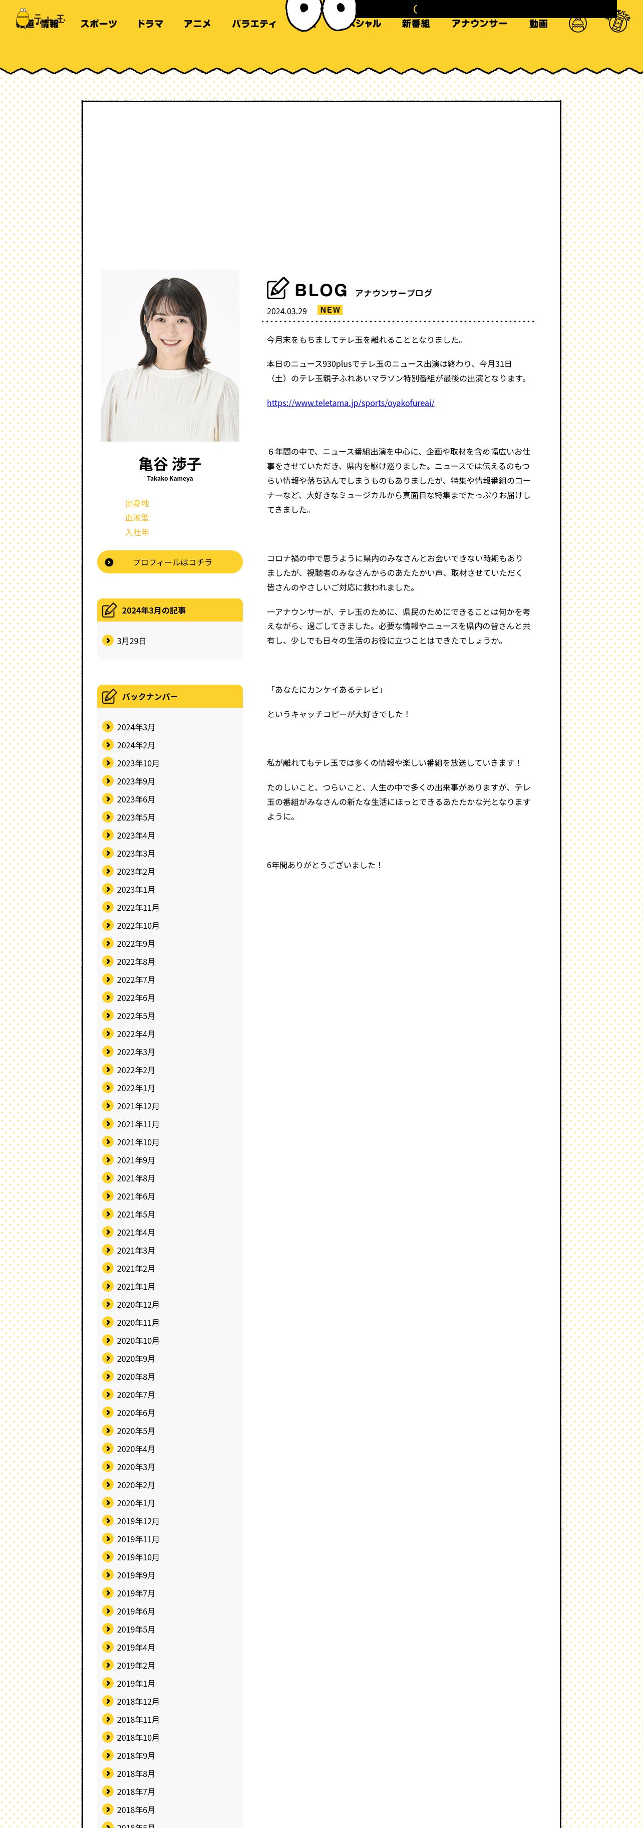
Task: Click arrow icon beside 2022年2月
Action: (x=108, y=1070)
